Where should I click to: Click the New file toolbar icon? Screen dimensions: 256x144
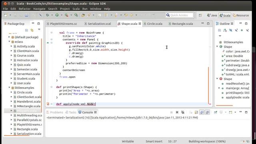tap(6, 15)
